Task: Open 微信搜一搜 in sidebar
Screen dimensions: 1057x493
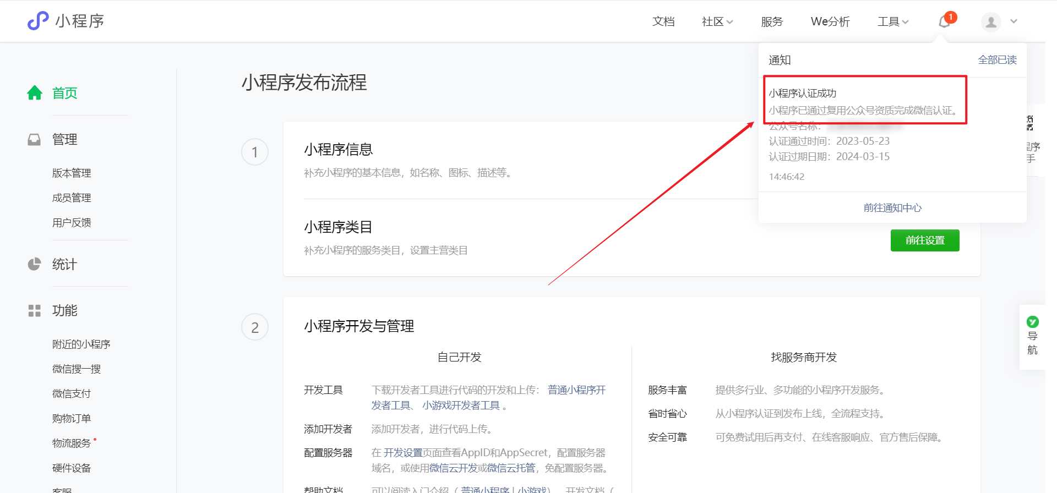Action: pyautogui.click(x=77, y=369)
